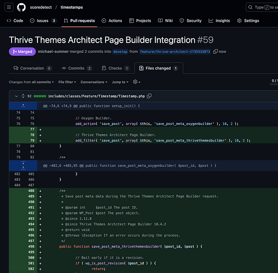Copy the head branch name
This screenshot has width=278, height=273.
[x=215, y=51]
